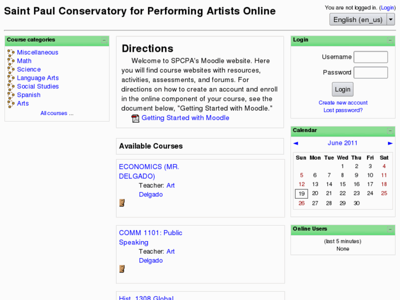This screenshot has height=300, width=400.
Task: Hide the Login block
Action: click(390, 40)
